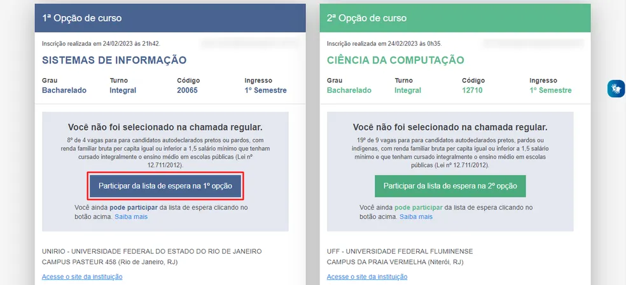Click the VLibras sign language accessibility icon
626x285 pixels.
pyautogui.click(x=616, y=88)
